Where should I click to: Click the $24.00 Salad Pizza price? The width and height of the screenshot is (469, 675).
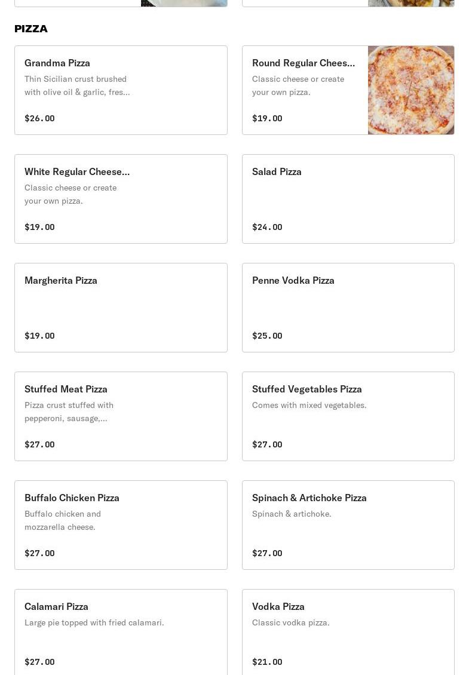click(267, 227)
